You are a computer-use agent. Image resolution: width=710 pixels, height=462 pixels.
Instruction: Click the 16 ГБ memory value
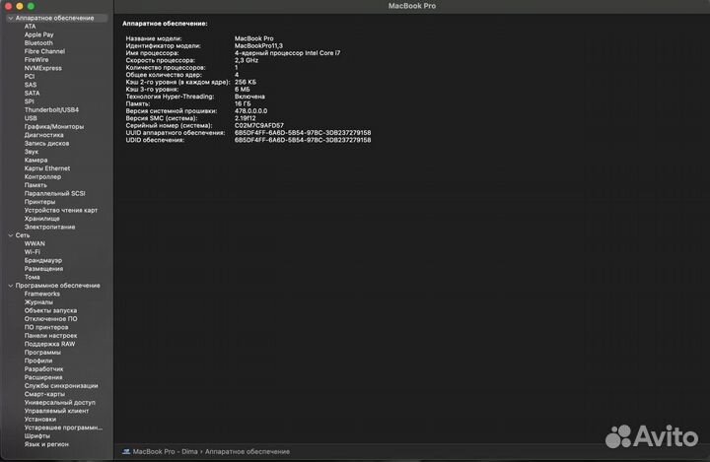point(243,104)
